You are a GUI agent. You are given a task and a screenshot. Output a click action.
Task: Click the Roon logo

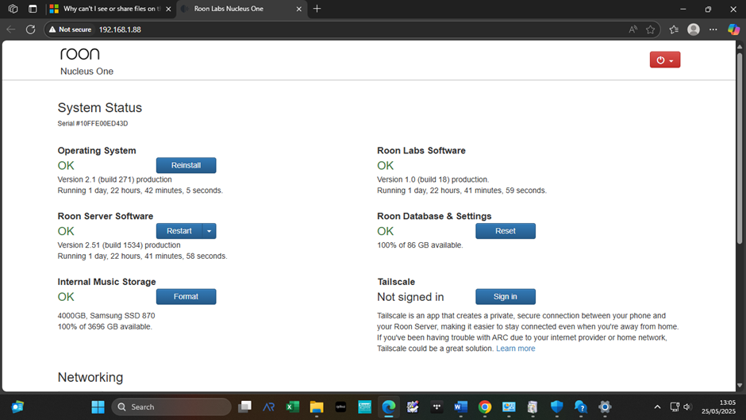coord(80,54)
